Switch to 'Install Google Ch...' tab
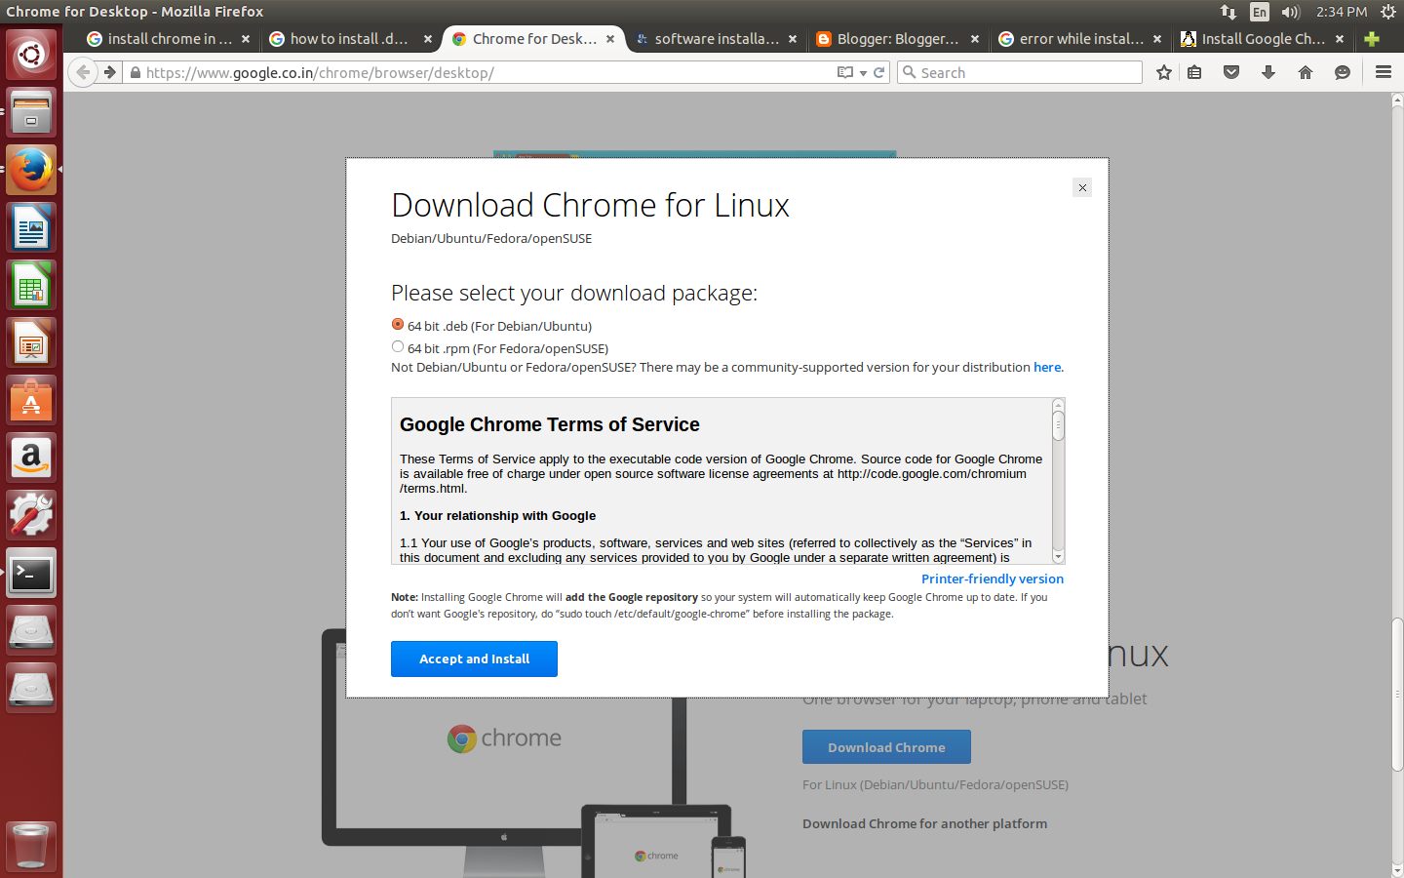 tap(1263, 39)
